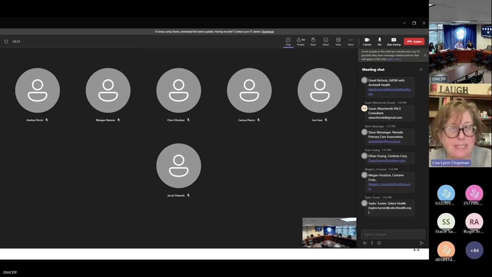The width and height of the screenshot is (492, 277).
Task: Click the 24:23 meeting timer
Action: pos(16,41)
